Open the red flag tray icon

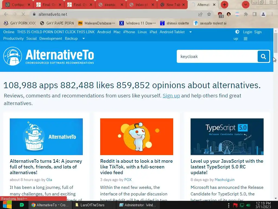point(235,205)
